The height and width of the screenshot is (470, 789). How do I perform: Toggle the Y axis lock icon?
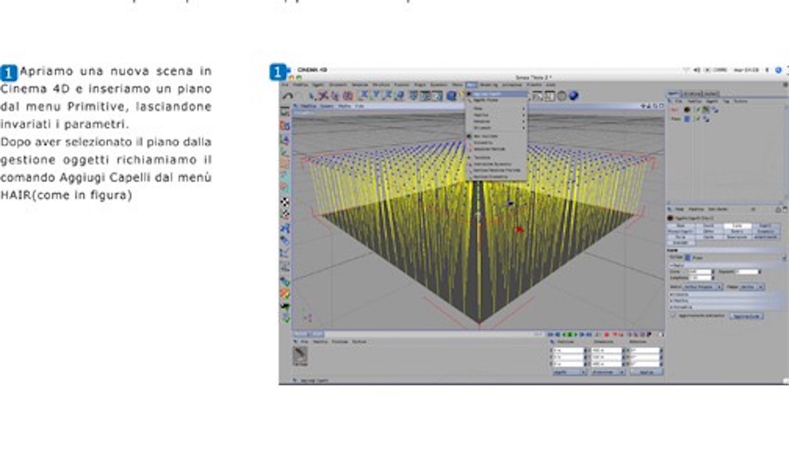[375, 95]
